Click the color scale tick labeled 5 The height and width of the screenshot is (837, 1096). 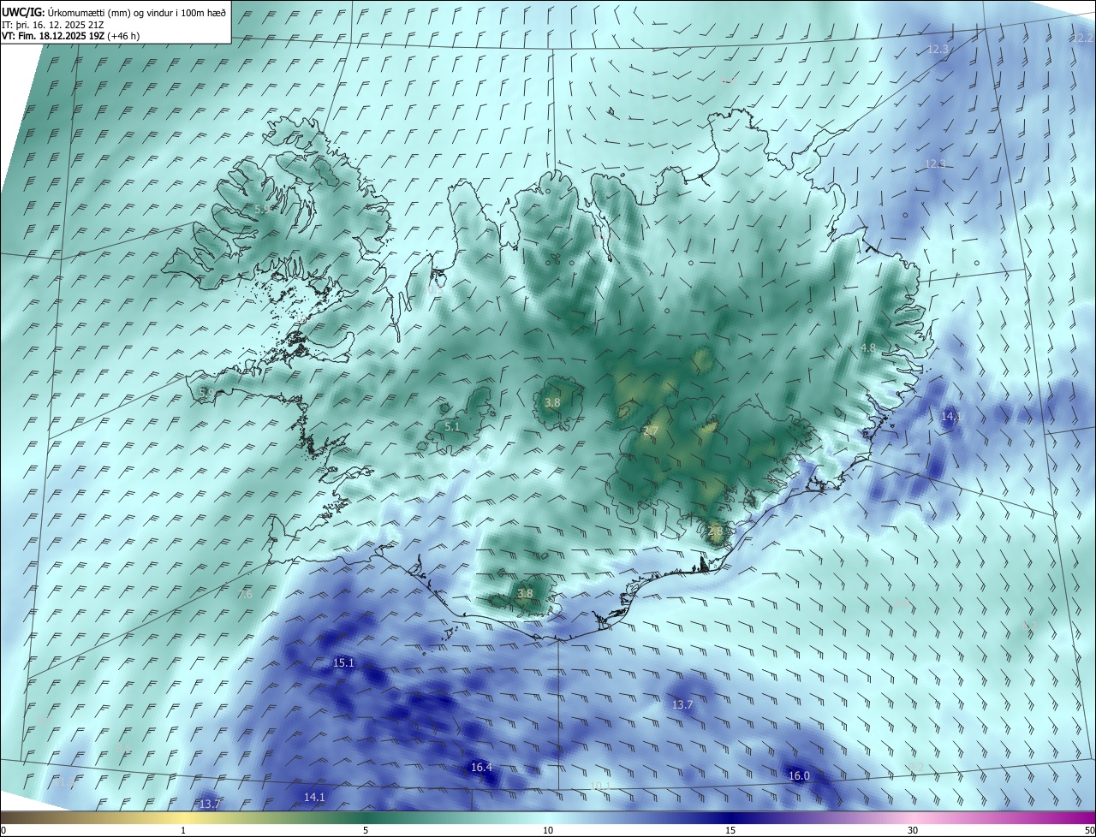[x=366, y=830]
